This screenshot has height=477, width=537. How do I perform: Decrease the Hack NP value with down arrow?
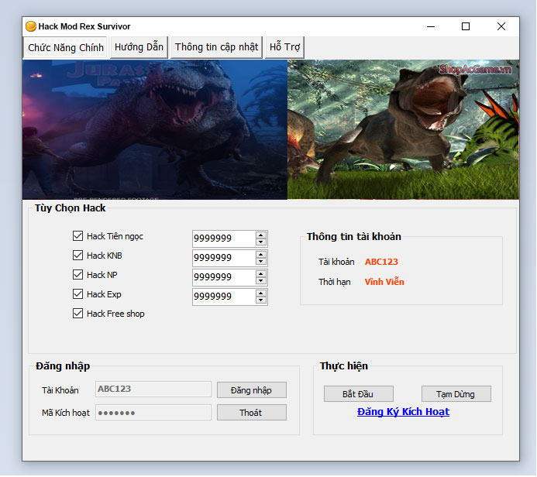pos(261,280)
